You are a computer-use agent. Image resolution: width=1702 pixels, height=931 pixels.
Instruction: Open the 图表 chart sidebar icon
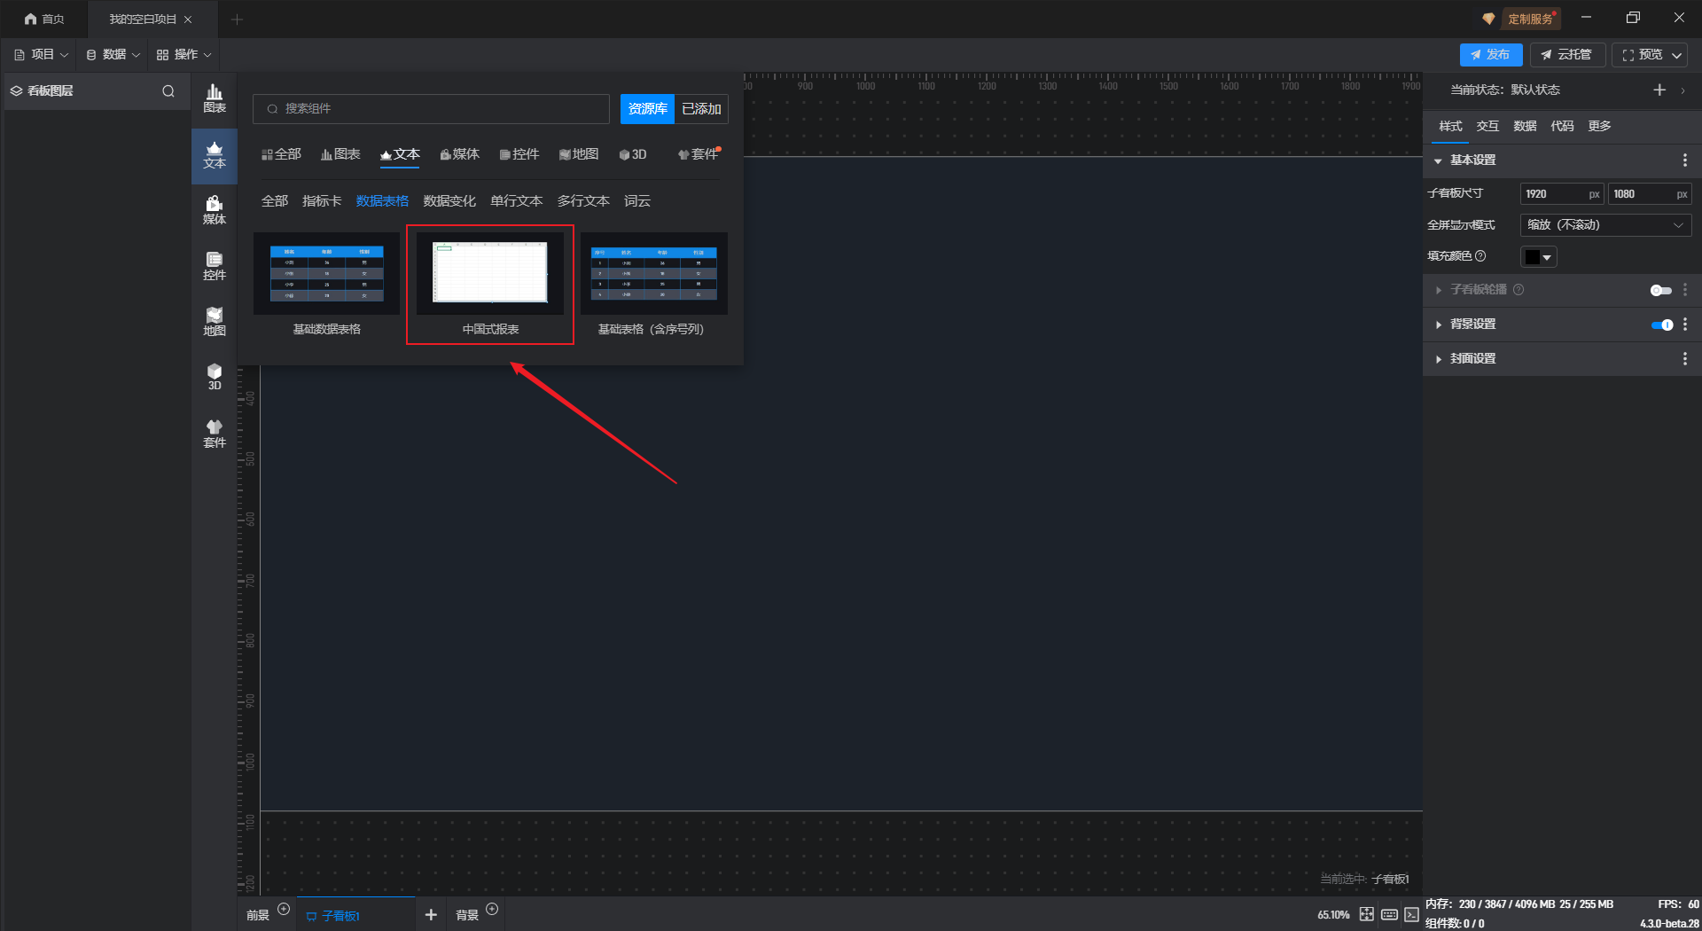(215, 98)
